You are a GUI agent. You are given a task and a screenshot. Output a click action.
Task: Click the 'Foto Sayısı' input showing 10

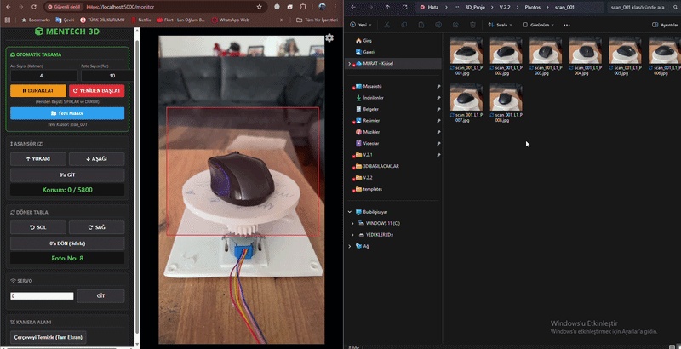point(107,76)
